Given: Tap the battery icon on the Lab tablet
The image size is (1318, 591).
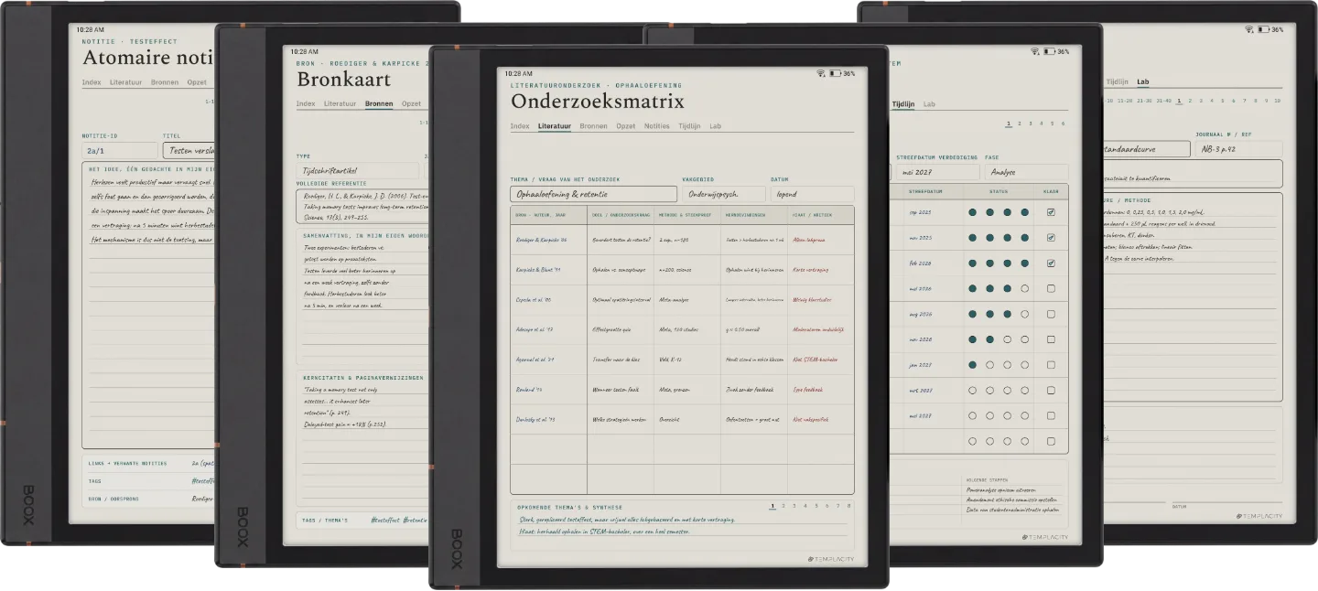Looking at the screenshot, I should [1264, 30].
